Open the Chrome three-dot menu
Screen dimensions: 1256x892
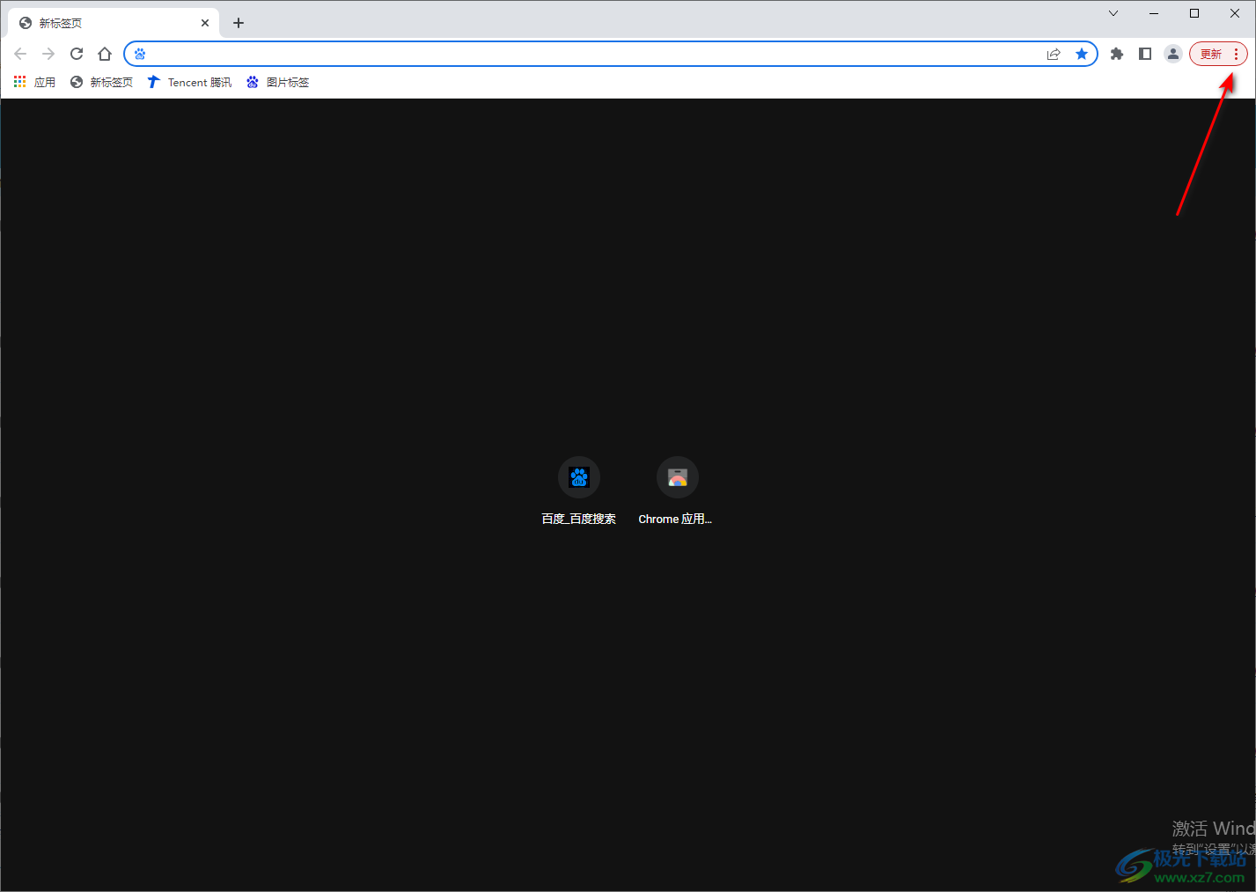pos(1236,54)
